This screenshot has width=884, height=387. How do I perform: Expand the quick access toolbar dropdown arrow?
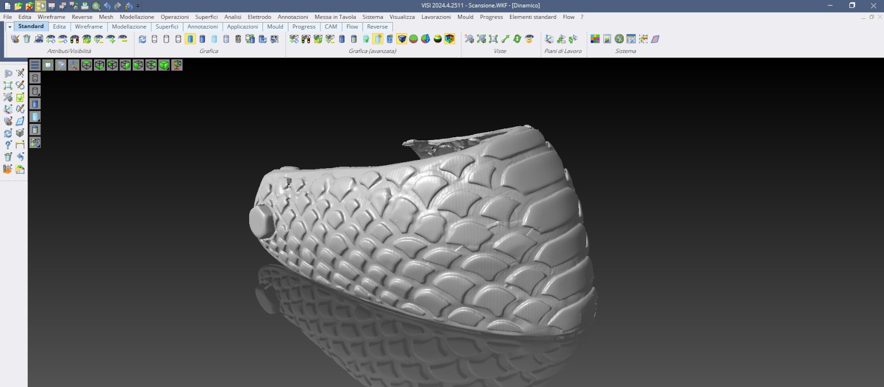coord(138,7)
